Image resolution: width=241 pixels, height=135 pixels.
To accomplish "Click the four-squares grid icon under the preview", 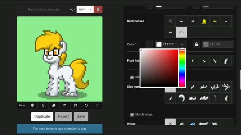I will [75, 105].
